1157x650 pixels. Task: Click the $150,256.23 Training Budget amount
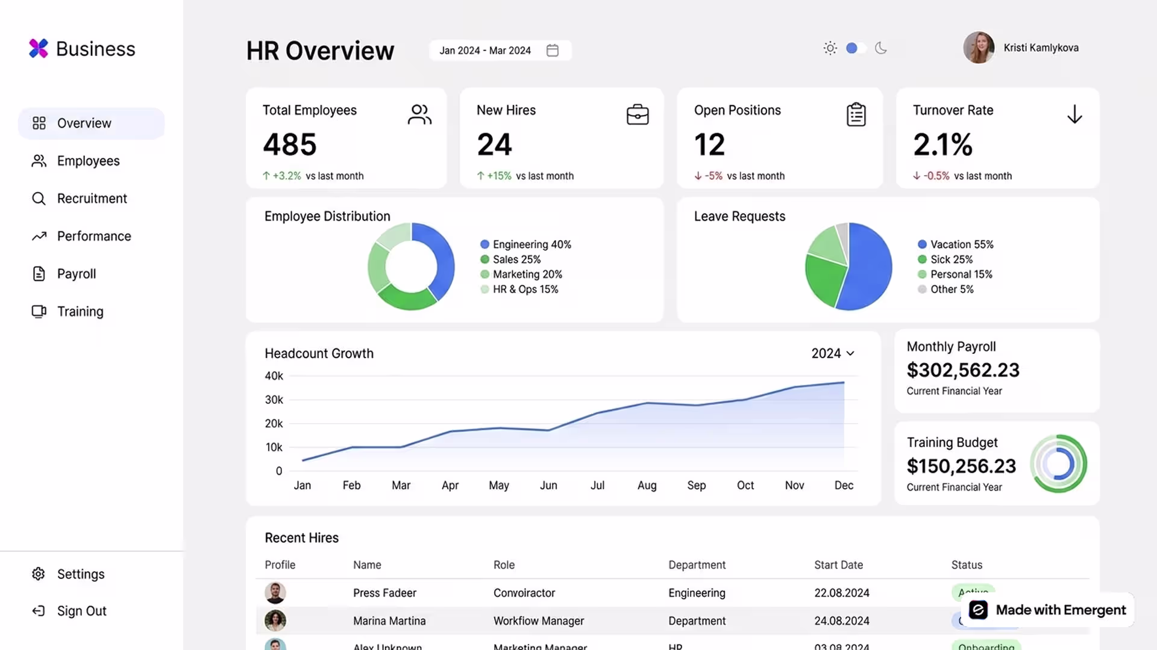(961, 466)
